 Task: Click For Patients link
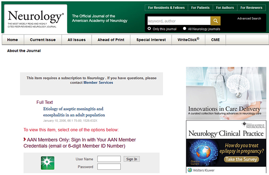201,8
